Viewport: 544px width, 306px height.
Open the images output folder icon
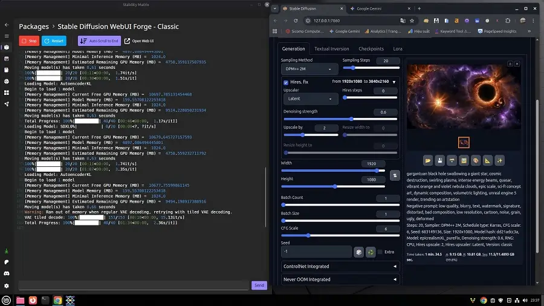[428, 160]
